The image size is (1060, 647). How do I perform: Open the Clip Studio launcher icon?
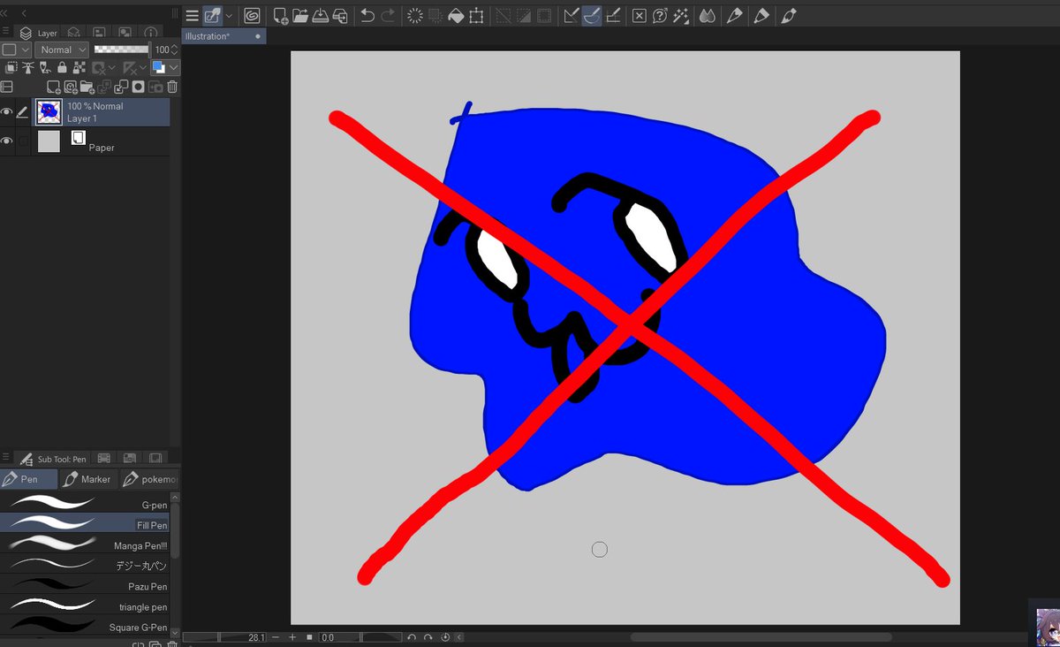click(252, 15)
